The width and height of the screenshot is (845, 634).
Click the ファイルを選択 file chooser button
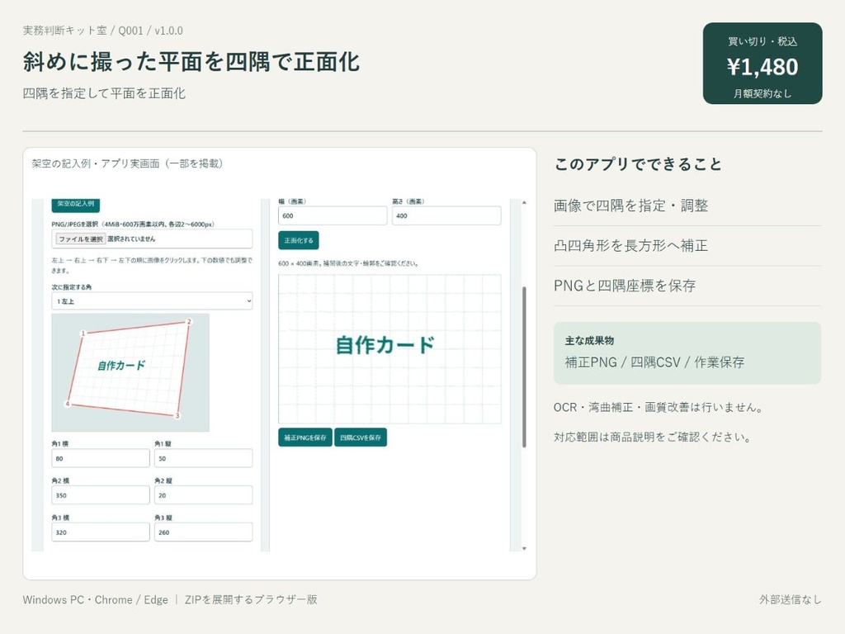pos(81,239)
